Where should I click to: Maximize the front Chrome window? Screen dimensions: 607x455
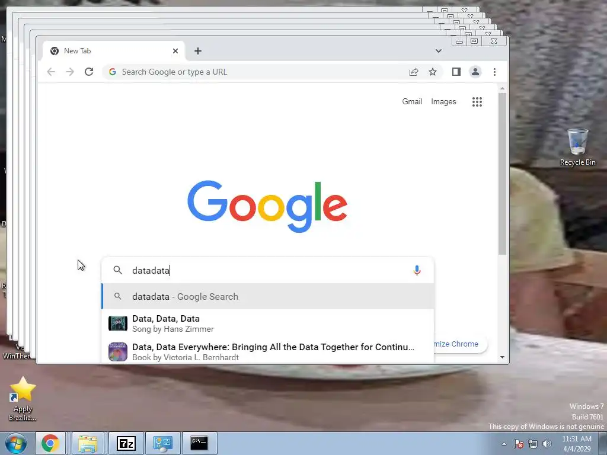click(474, 41)
